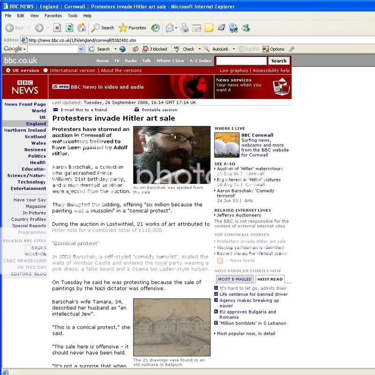Click into the BBC search text field
This screenshot has width=375, height=375.
[x=241, y=61]
